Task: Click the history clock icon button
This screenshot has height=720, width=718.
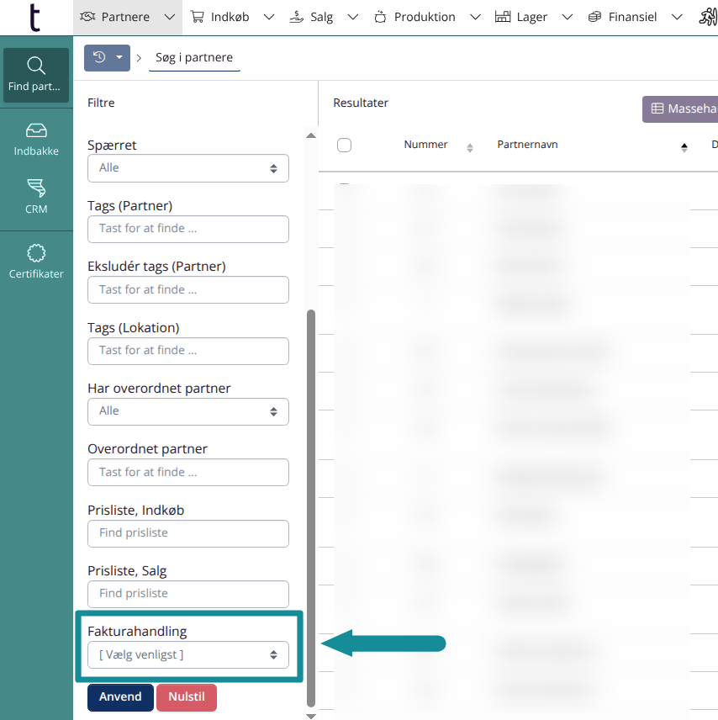Action: point(99,57)
